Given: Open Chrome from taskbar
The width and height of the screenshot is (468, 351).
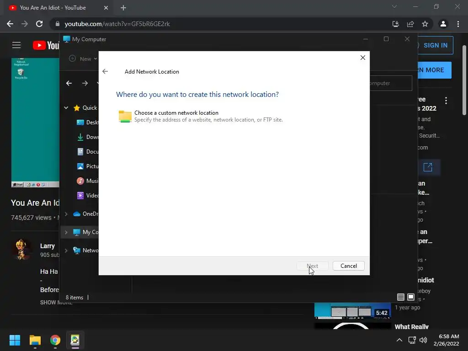Looking at the screenshot, I should (55, 340).
